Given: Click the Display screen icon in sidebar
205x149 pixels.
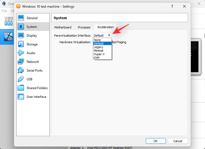Looking at the screenshot, I should click(21, 35).
